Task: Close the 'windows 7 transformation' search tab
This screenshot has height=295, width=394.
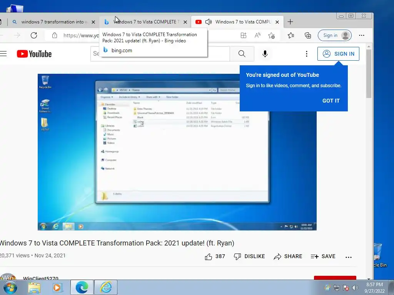Action: pyautogui.click(x=93, y=22)
